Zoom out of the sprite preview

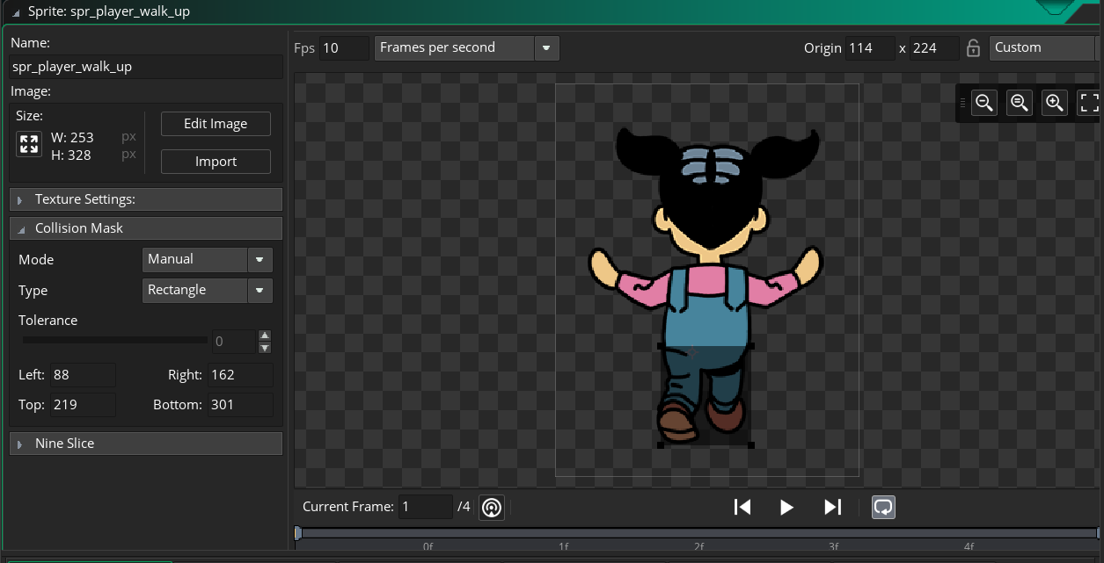point(984,103)
